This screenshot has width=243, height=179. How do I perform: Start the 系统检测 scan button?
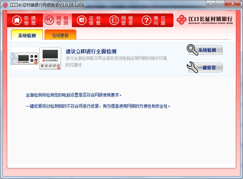205,50
